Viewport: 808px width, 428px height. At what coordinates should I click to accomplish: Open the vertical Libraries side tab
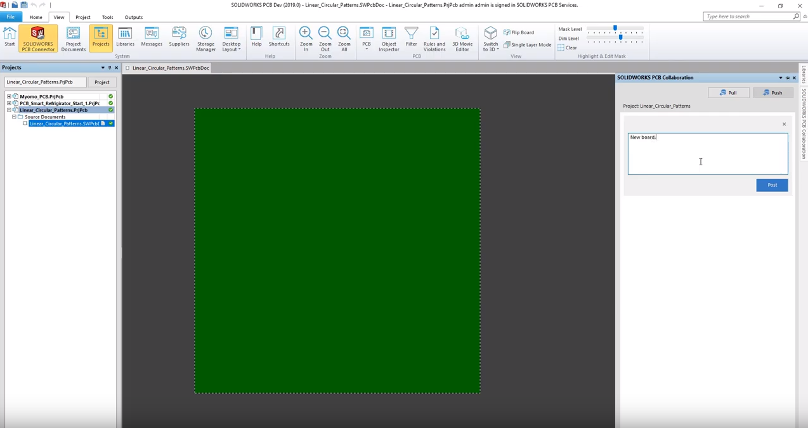[x=804, y=75]
